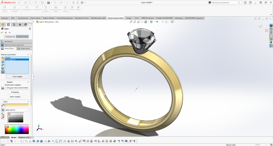
Task: Confirm the color with the green checkmark
Action: pyautogui.click(x=2, y=32)
